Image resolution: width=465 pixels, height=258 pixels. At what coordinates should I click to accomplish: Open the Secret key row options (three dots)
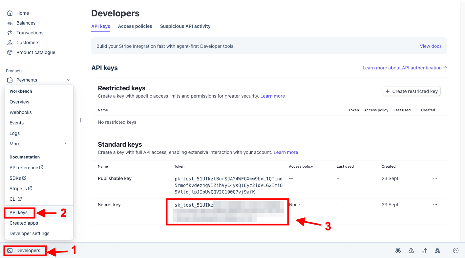(435, 205)
